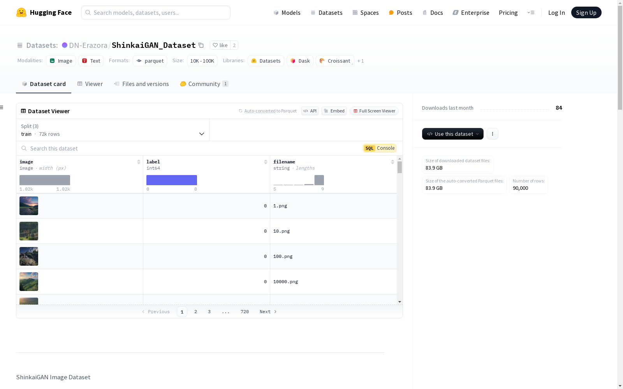The width and height of the screenshot is (623, 389).
Task: Sort by the label column
Action: coord(266,162)
